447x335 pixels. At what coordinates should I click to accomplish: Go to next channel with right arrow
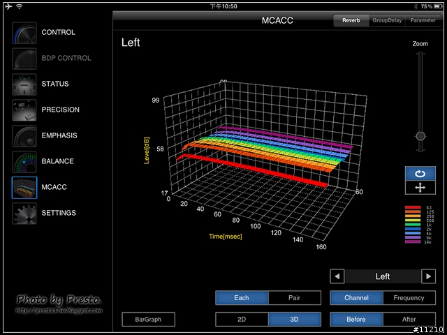(x=428, y=276)
